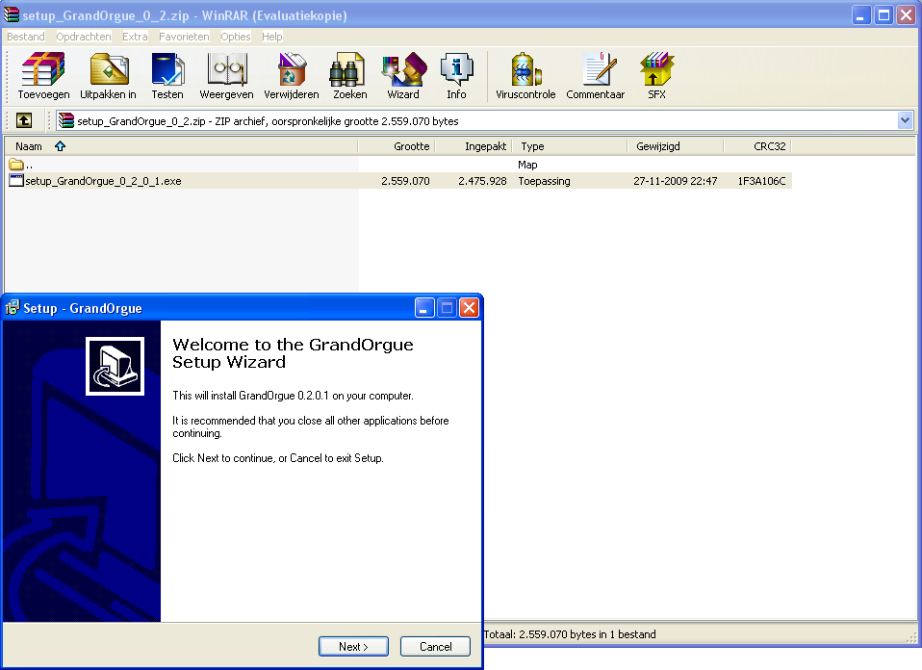This screenshot has height=670, width=922.
Task: Click the Zoeken binoculars icon
Action: 349,69
